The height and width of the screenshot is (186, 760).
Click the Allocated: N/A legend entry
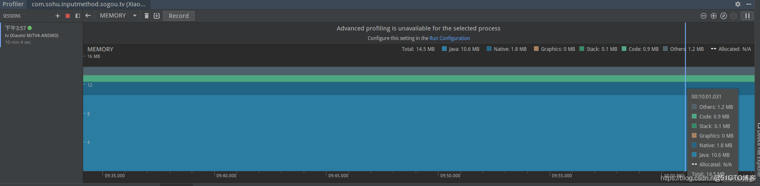pos(731,49)
